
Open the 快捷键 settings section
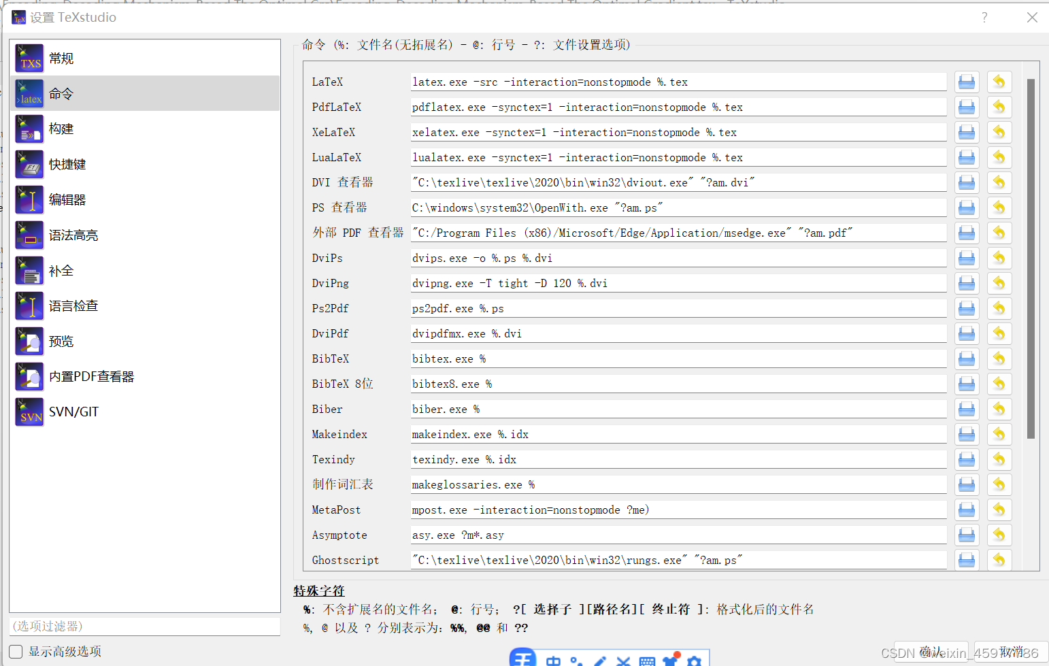66,164
